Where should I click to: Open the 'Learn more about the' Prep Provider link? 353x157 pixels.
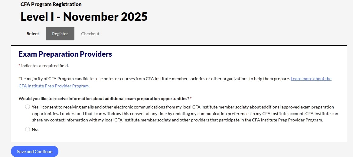pos(311,79)
